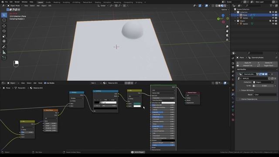279x157 pixels.
Task: Select the 3D Cursor tool
Action: [4, 20]
